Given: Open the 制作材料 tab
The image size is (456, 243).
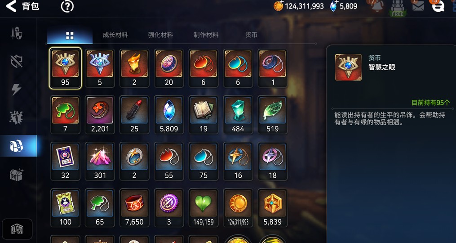Looking at the screenshot, I should click(x=206, y=35).
